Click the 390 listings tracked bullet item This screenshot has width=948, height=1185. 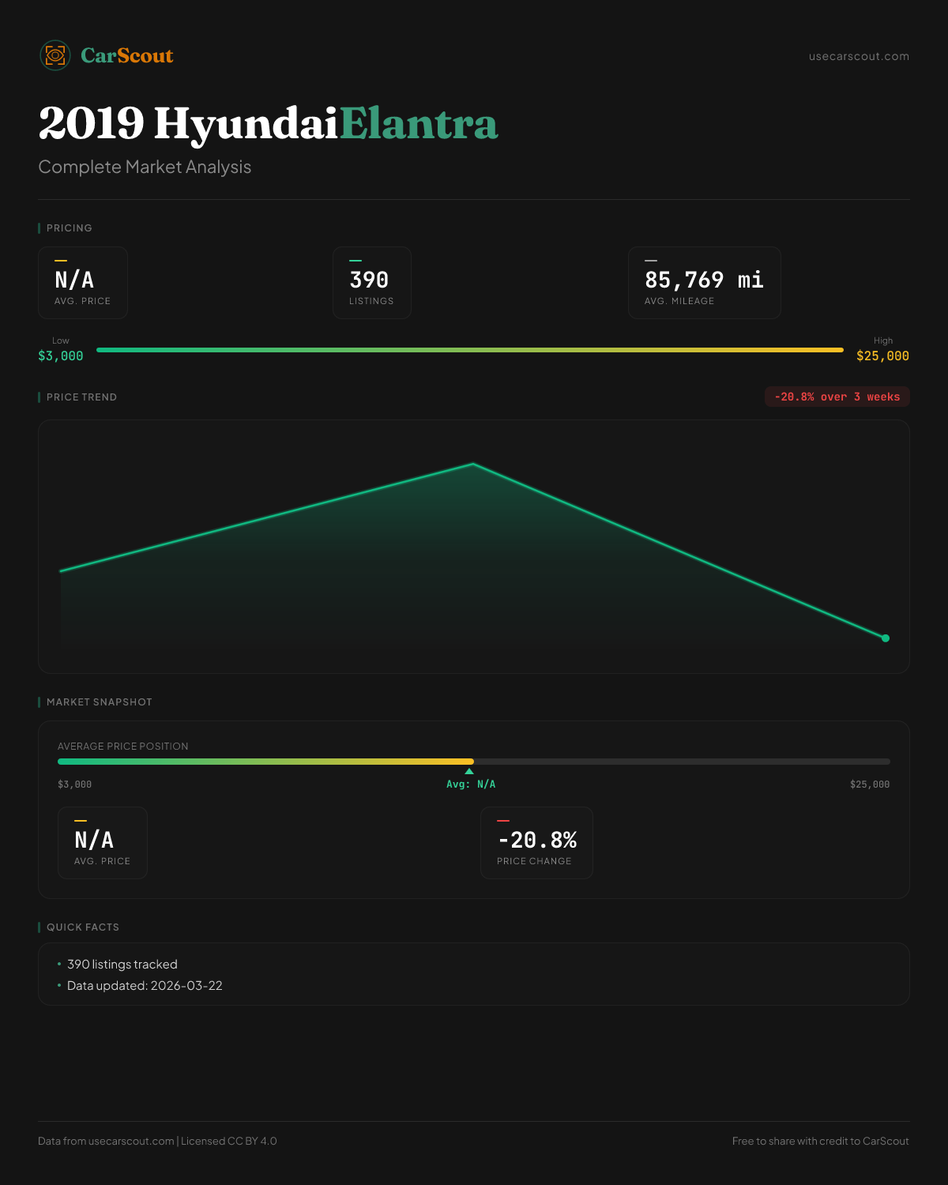pyautogui.click(x=122, y=964)
